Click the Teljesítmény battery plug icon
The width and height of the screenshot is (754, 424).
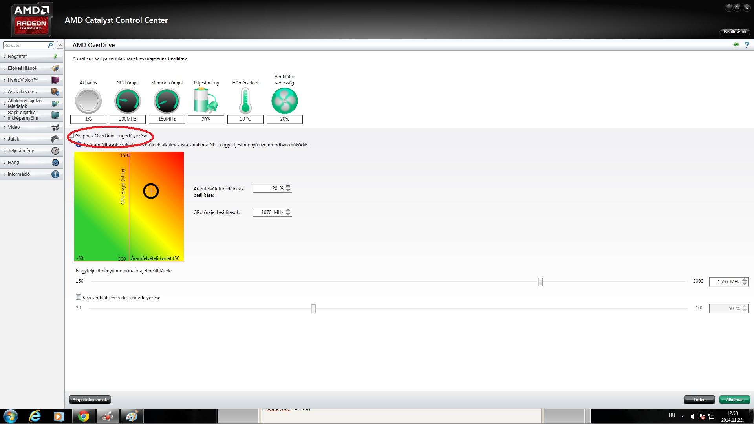pos(206,101)
